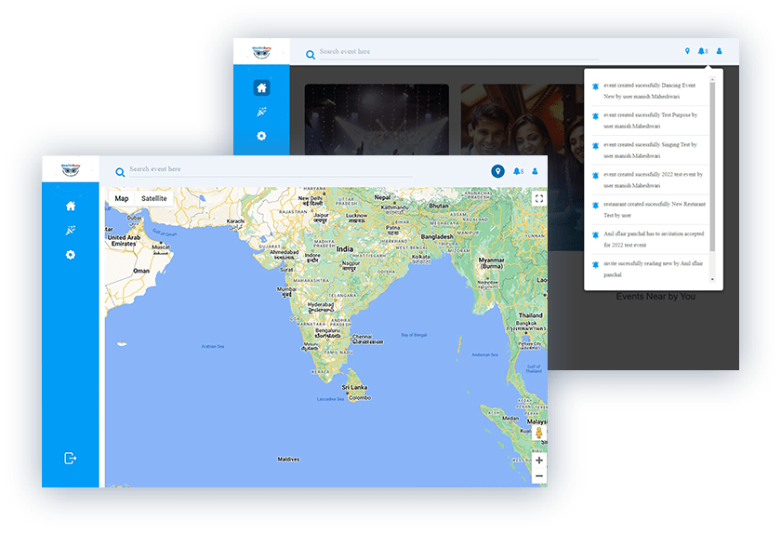Click the logout icon at the sidebar bottom
The height and width of the screenshot is (533, 781).
coord(71,458)
